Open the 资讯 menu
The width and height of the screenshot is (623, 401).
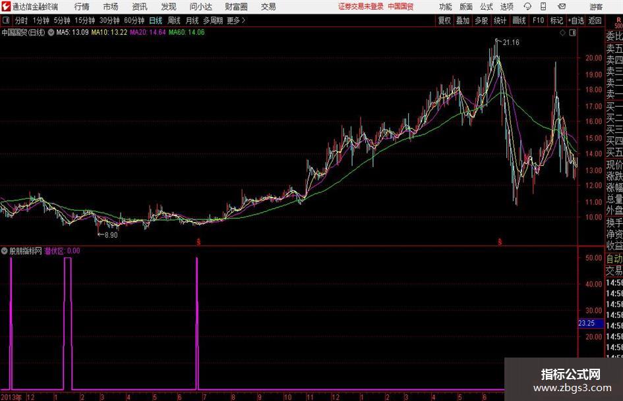[140, 7]
